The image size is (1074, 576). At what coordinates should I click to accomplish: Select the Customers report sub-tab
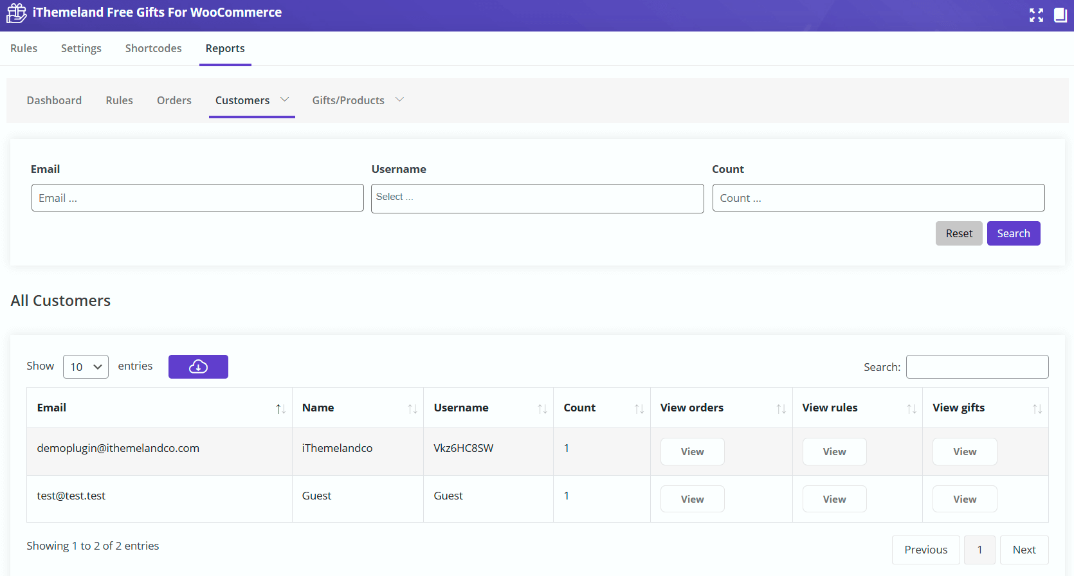tap(242, 100)
